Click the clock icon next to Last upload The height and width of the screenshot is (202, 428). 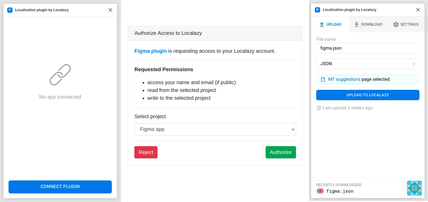click(319, 108)
